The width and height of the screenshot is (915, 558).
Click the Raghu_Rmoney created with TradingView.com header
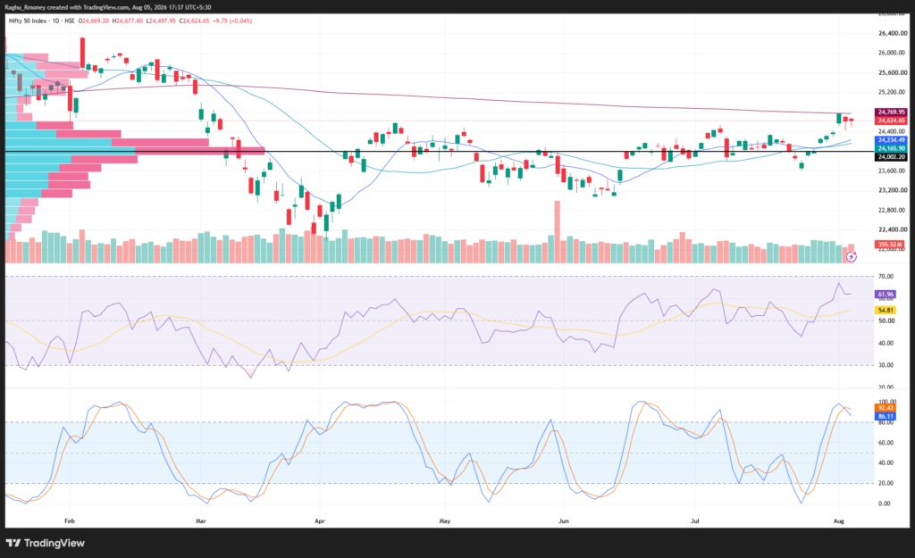(108, 7)
